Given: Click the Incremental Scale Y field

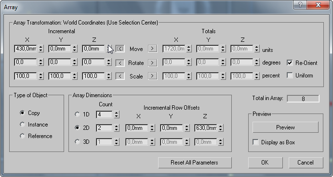Looking at the screenshot, I should 60,76.
